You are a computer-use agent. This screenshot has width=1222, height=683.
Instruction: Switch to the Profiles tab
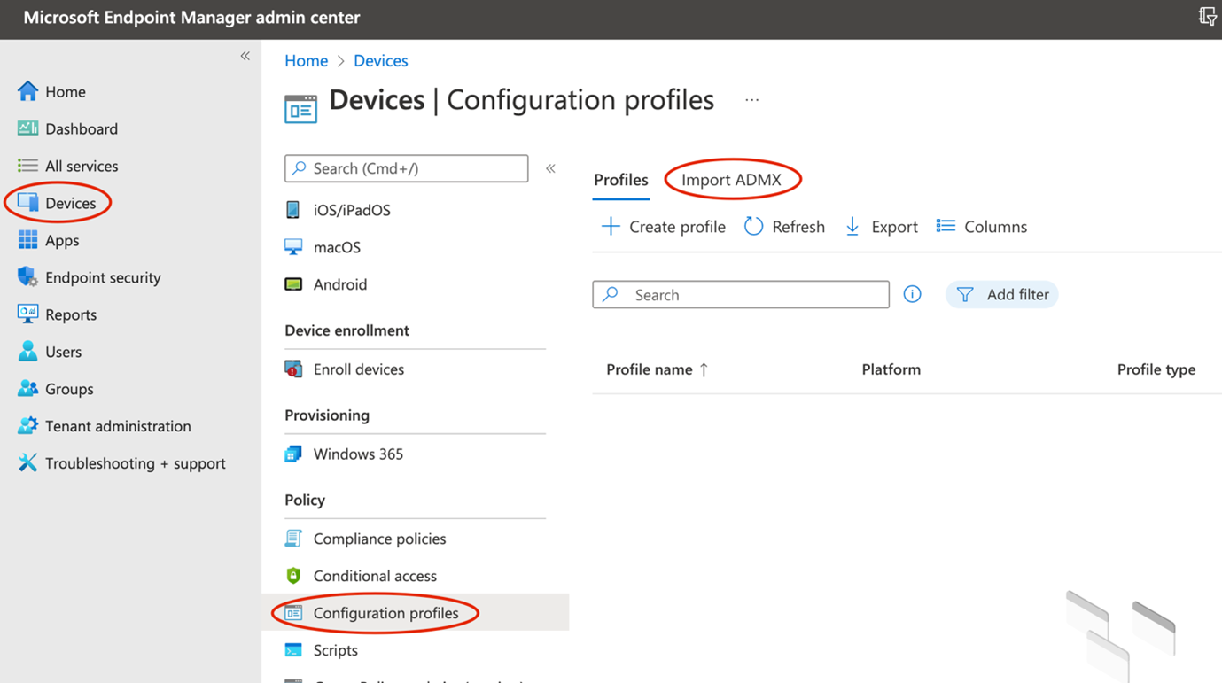tap(621, 180)
